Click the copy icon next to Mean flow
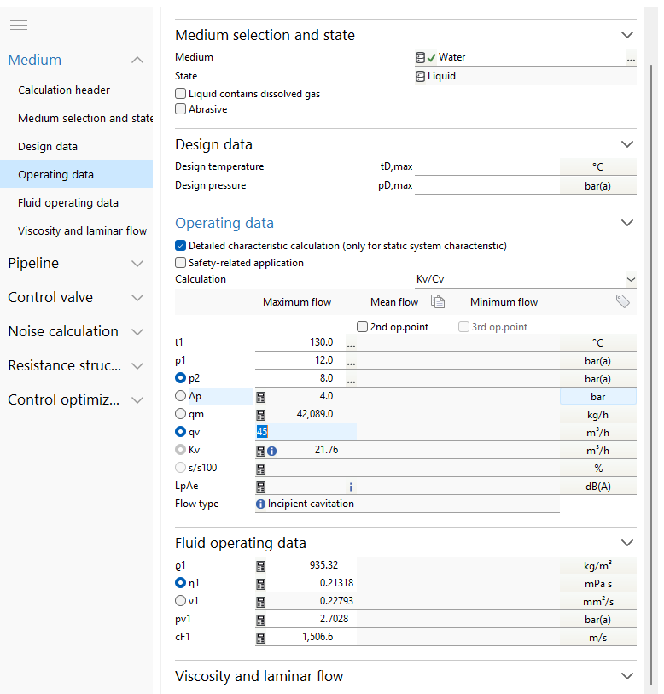 tap(438, 302)
